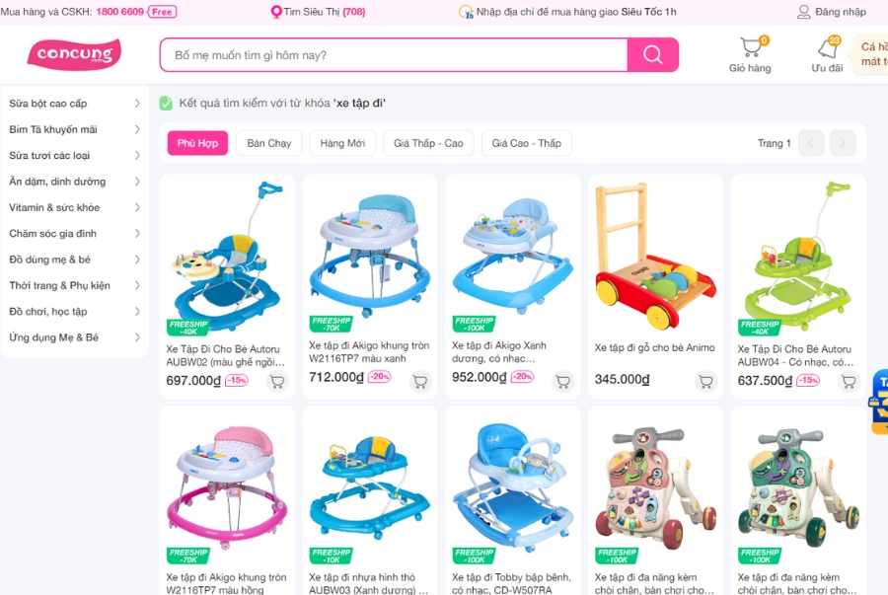Screen dimensions: 888x595
Task: Open the Ưu đãi bell icon
Action: pos(828,47)
